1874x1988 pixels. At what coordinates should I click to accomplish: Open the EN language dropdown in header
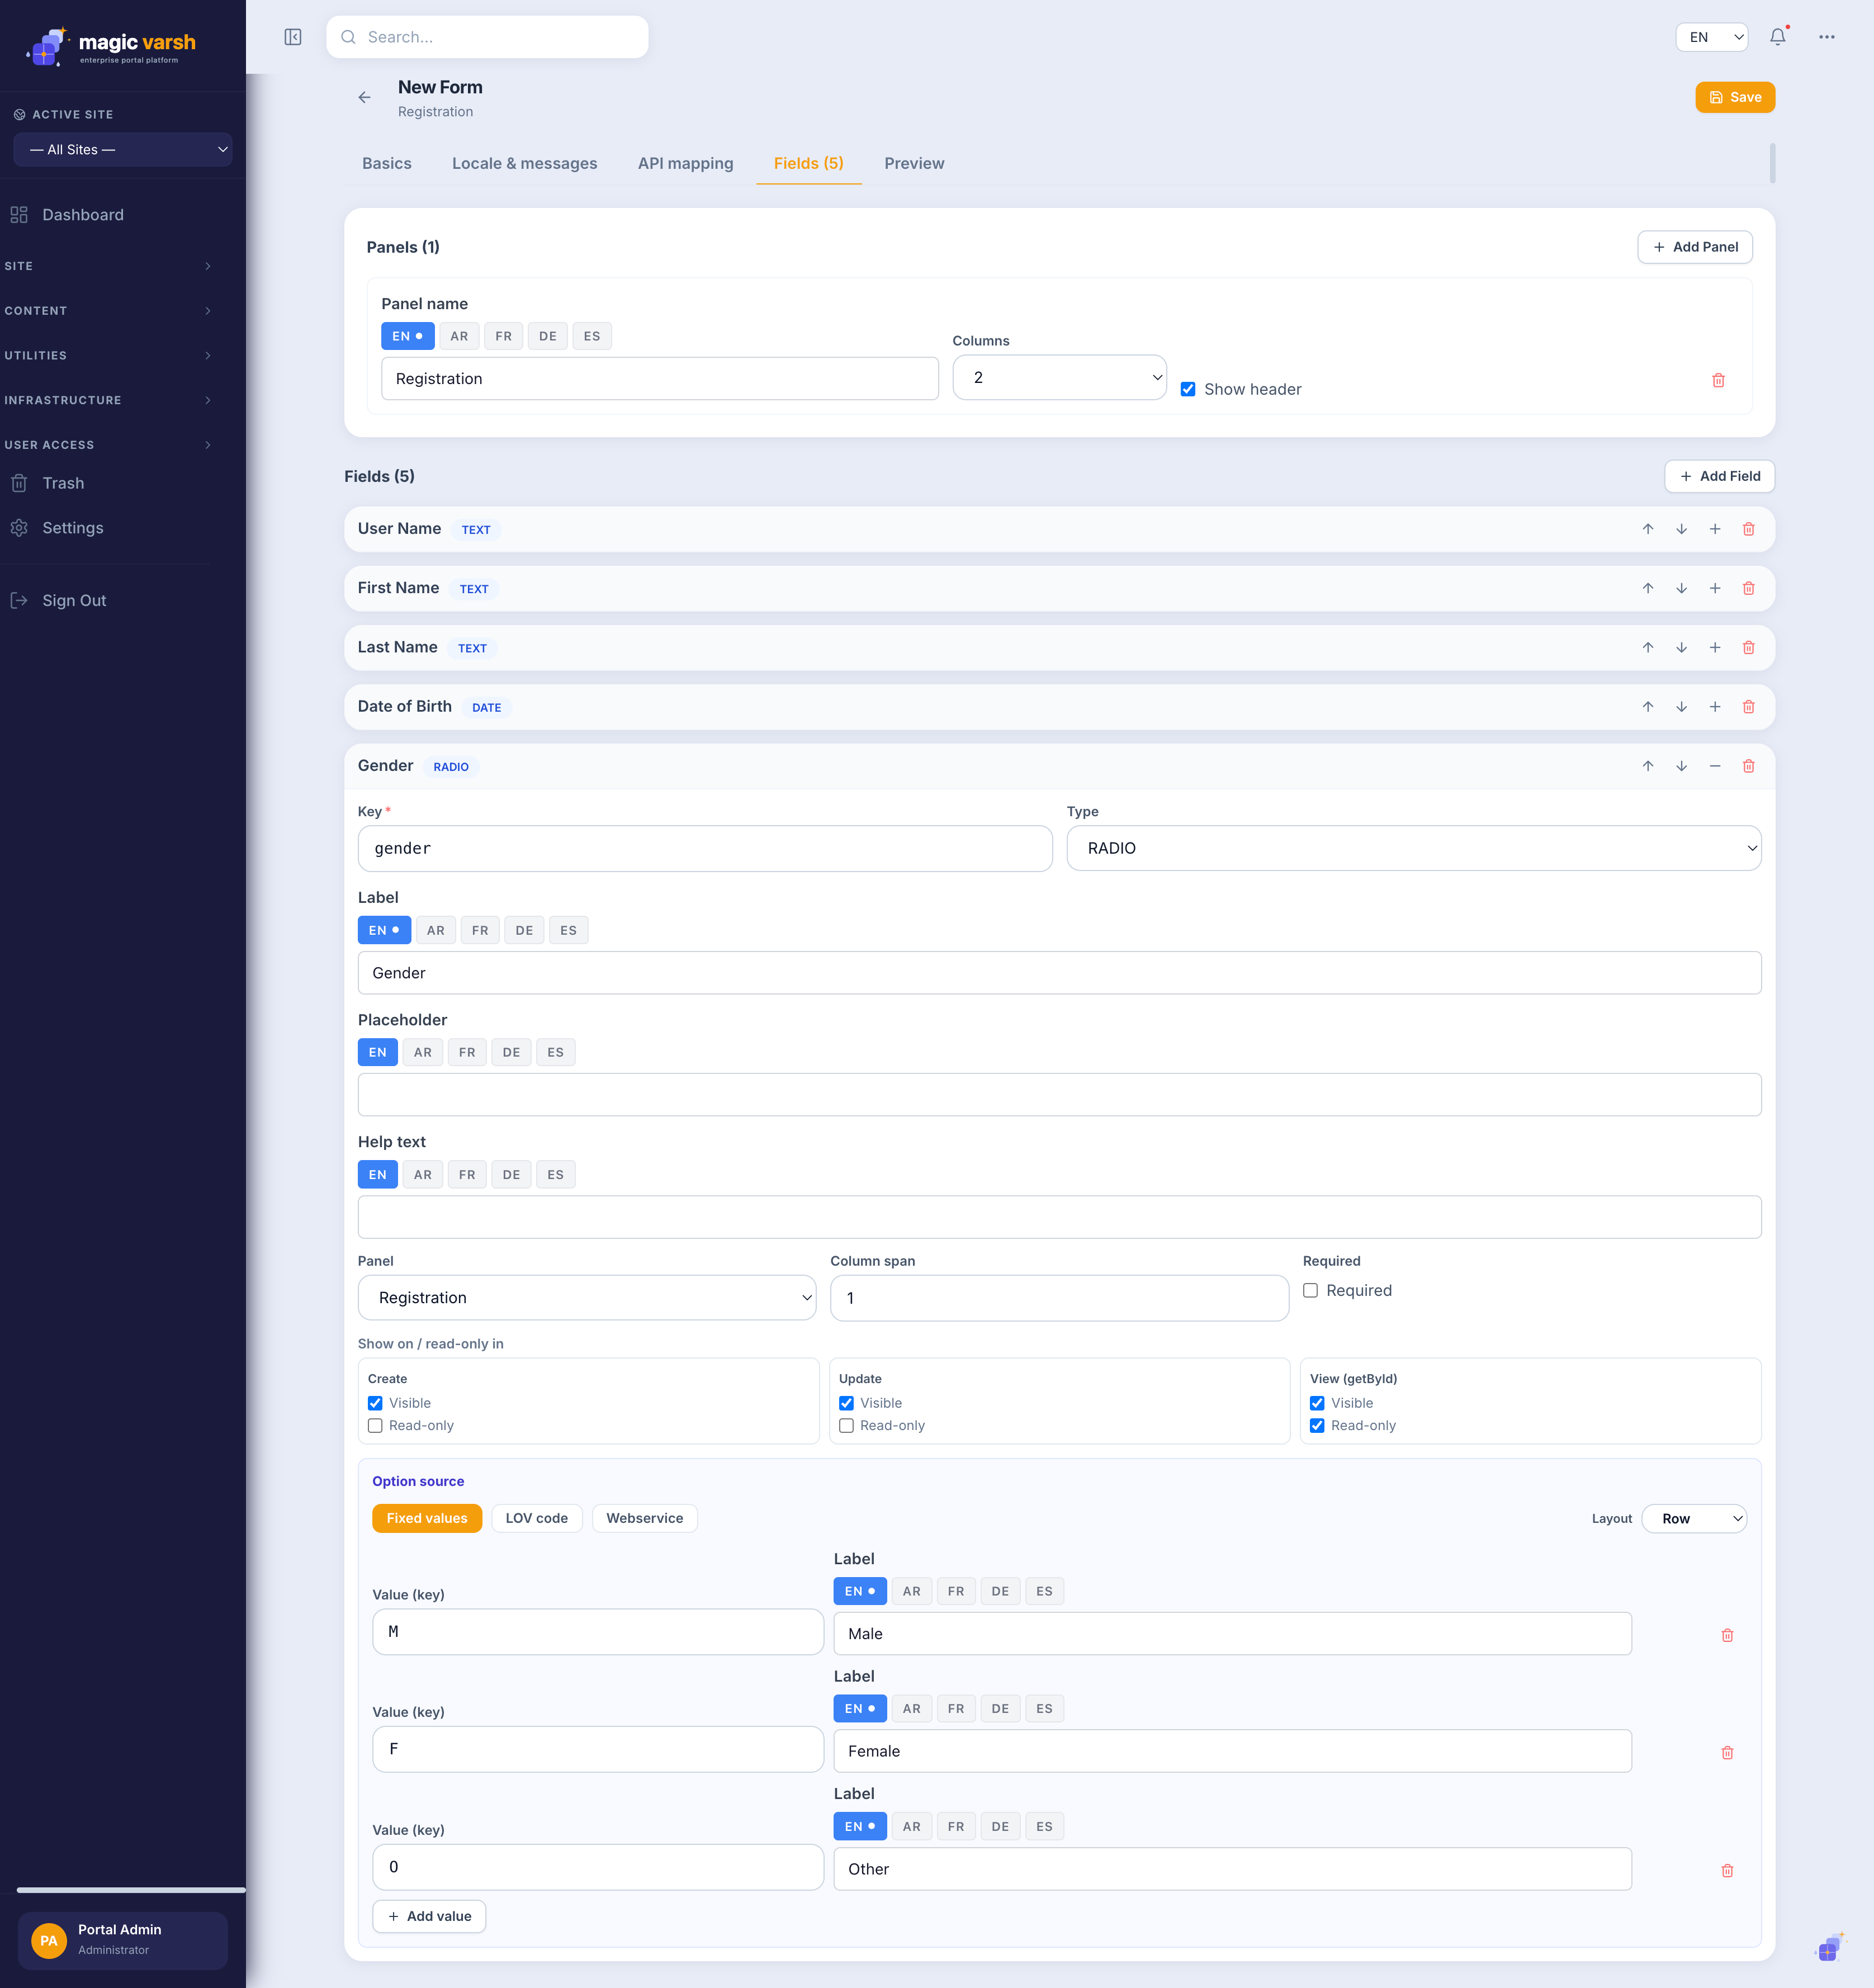pyautogui.click(x=1711, y=37)
